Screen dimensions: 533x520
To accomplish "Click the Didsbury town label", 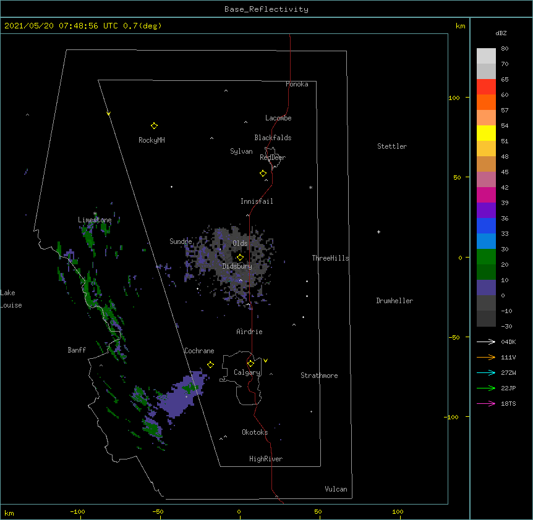I will (x=237, y=266).
